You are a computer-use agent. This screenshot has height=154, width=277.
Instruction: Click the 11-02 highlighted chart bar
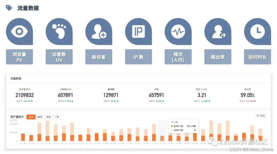click(162, 138)
